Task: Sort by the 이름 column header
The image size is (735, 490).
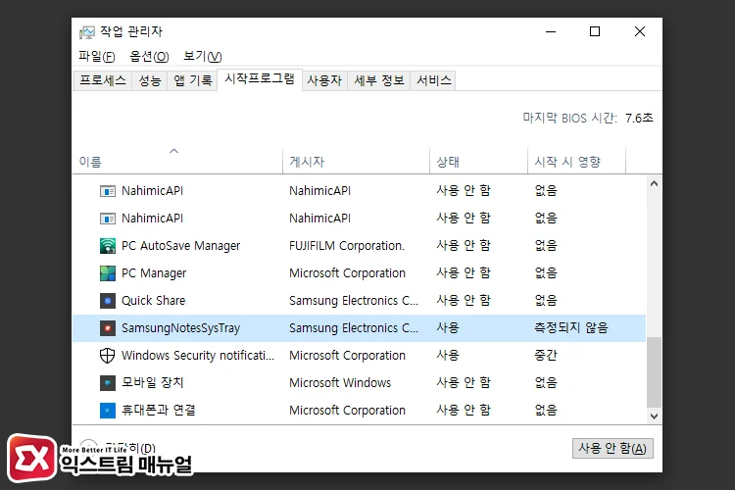Action: 177,161
